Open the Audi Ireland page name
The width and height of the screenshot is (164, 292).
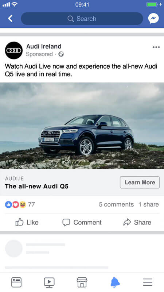tap(44, 46)
